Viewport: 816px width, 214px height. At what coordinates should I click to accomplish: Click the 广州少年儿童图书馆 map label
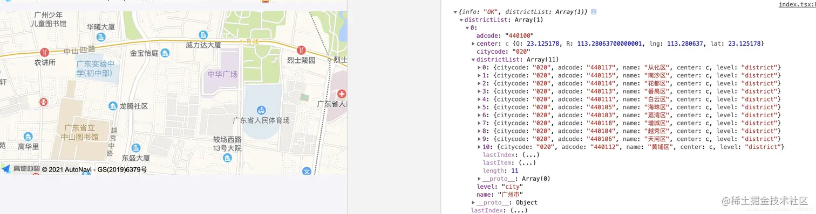49,19
